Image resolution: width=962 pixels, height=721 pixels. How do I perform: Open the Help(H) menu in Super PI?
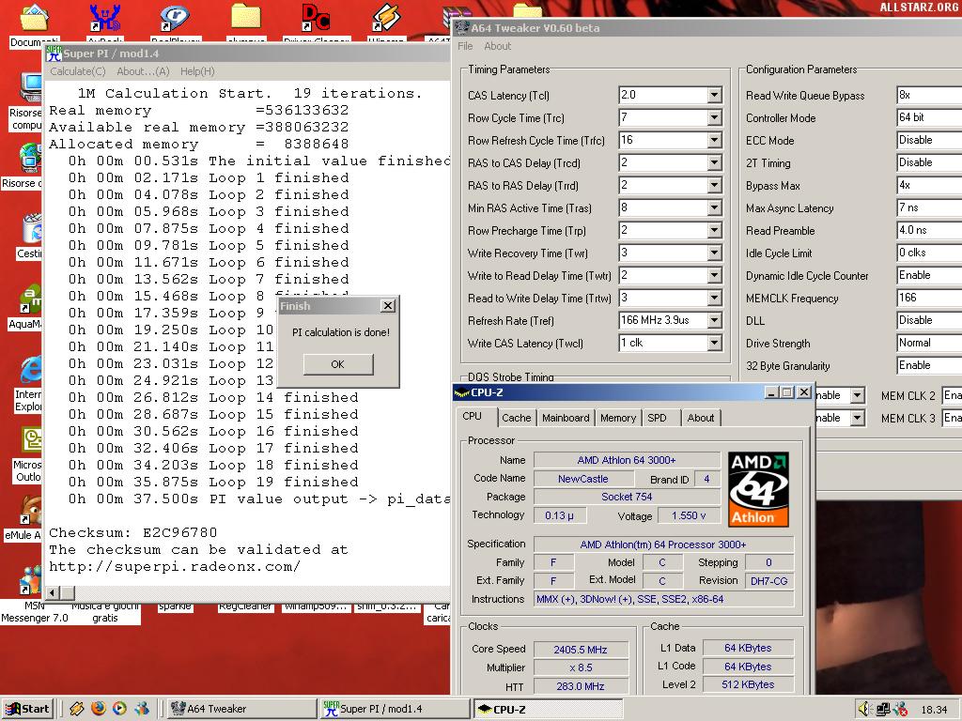coord(197,71)
